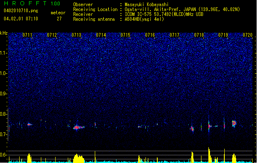Click the antenna value A504HB(yagi 4el)
This screenshot has width=257, height=163.
144,19
